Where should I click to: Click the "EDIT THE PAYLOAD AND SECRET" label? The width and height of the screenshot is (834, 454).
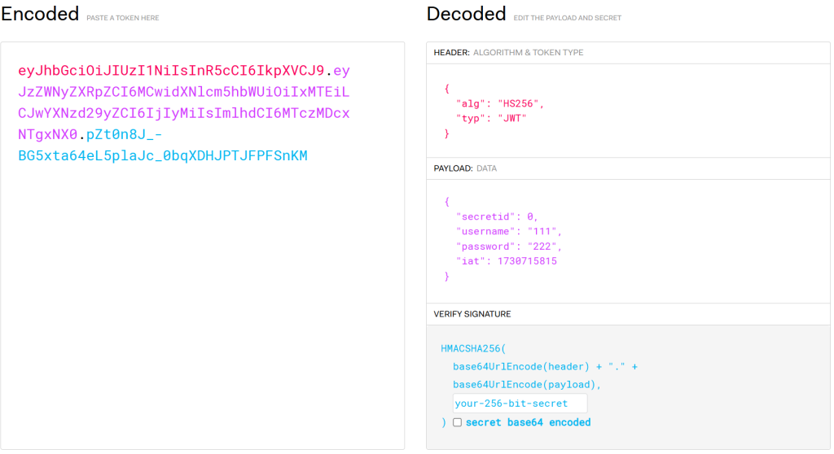[567, 18]
